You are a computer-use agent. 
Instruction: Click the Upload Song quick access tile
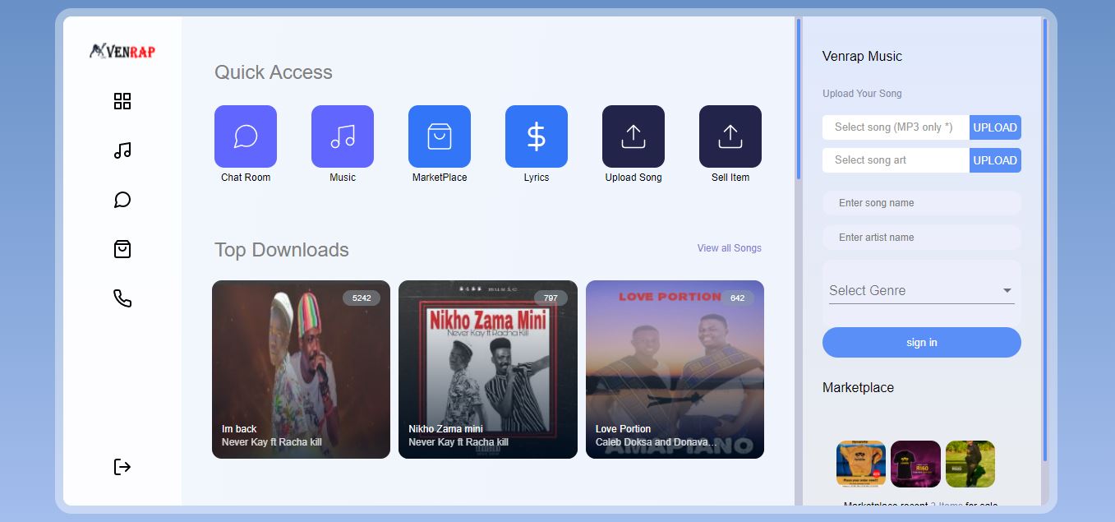(633, 136)
